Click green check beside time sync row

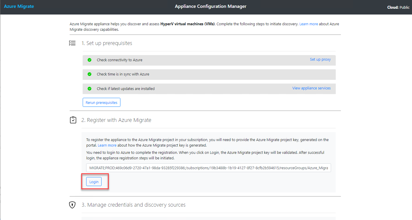(x=90, y=74)
